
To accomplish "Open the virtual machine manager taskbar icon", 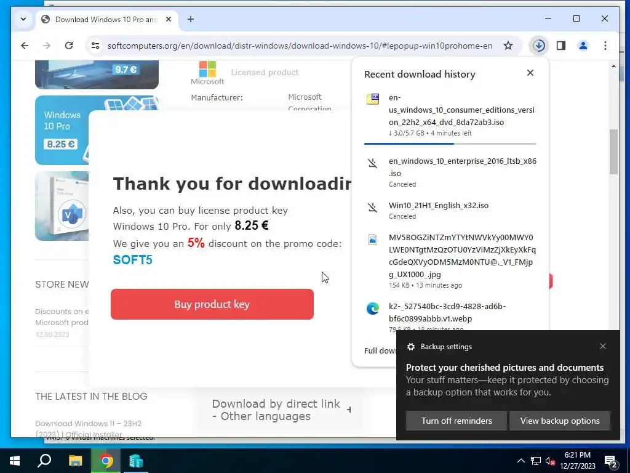I will pos(136,461).
